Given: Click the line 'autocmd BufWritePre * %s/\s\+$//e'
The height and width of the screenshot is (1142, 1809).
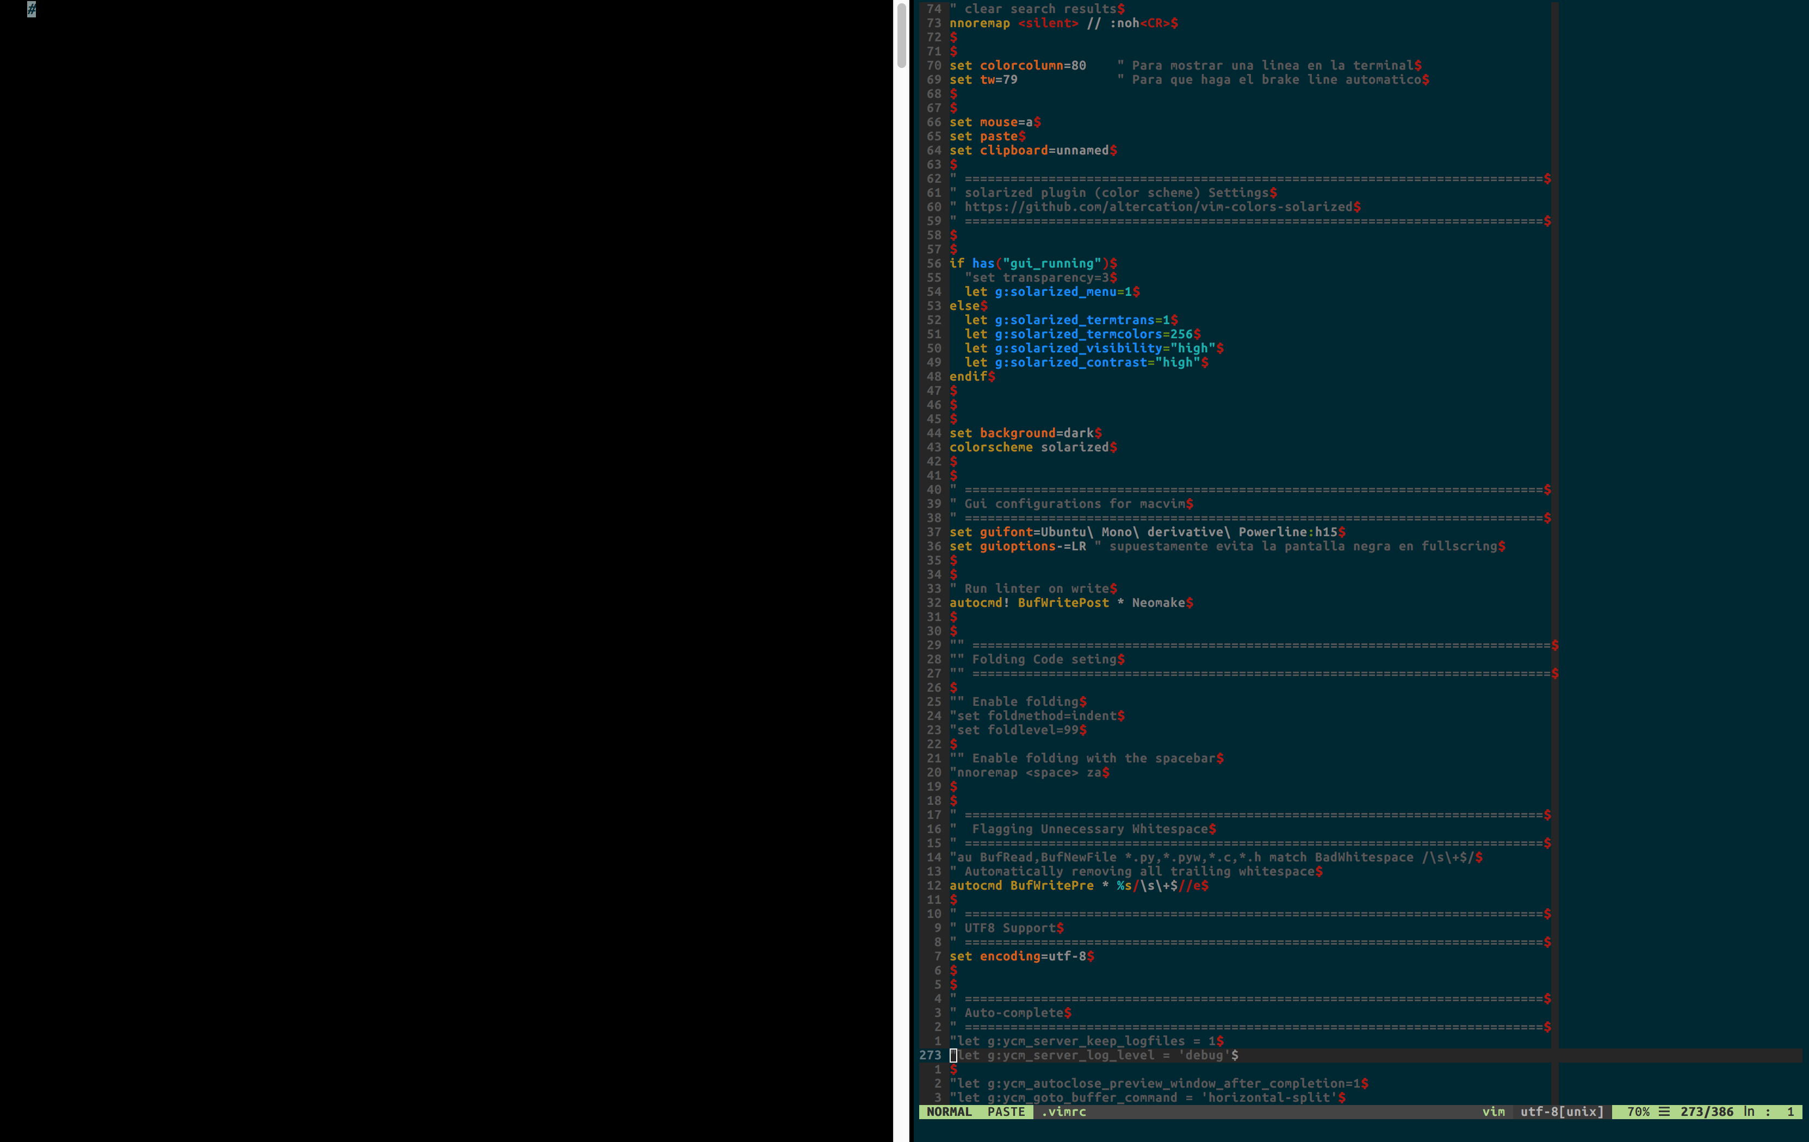Looking at the screenshot, I should 1079,886.
